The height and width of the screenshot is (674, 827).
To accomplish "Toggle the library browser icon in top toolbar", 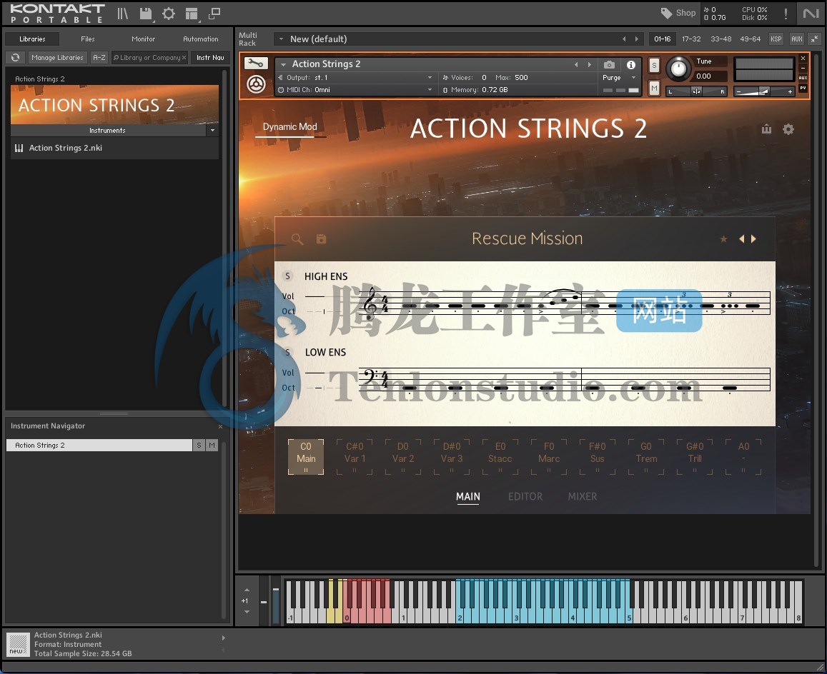I will tap(122, 14).
